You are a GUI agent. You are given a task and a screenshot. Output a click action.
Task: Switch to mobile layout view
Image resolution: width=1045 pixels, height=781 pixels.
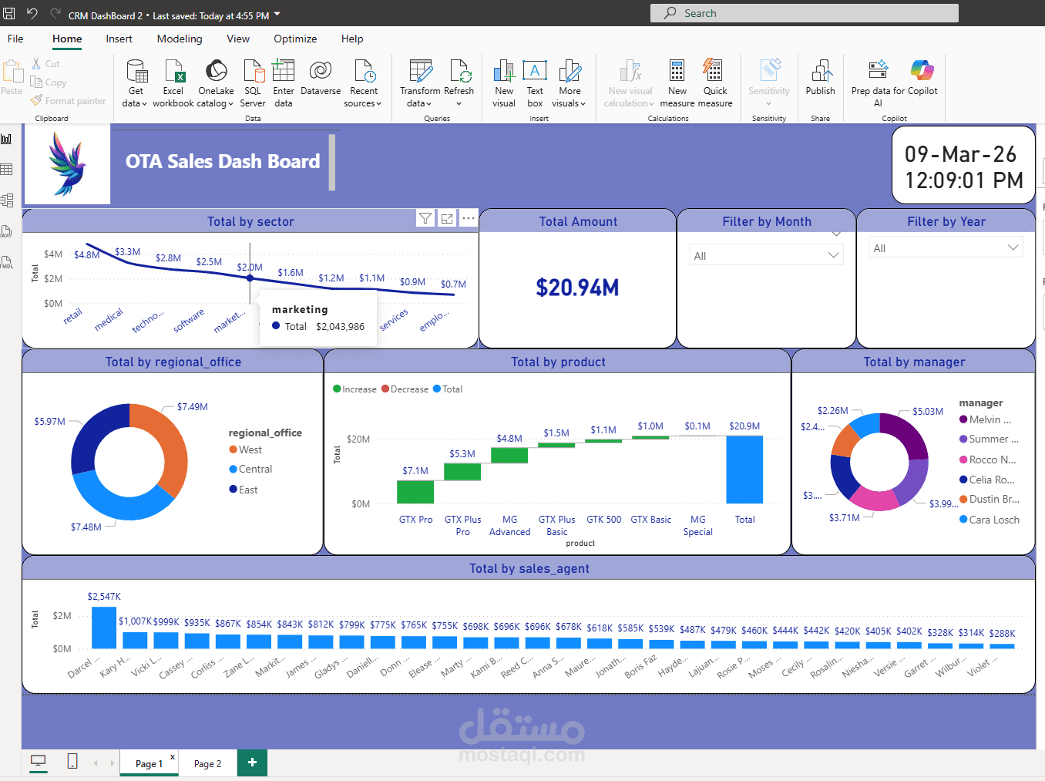[x=72, y=762]
